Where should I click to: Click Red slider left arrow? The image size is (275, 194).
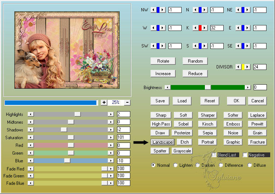click(x=31, y=145)
